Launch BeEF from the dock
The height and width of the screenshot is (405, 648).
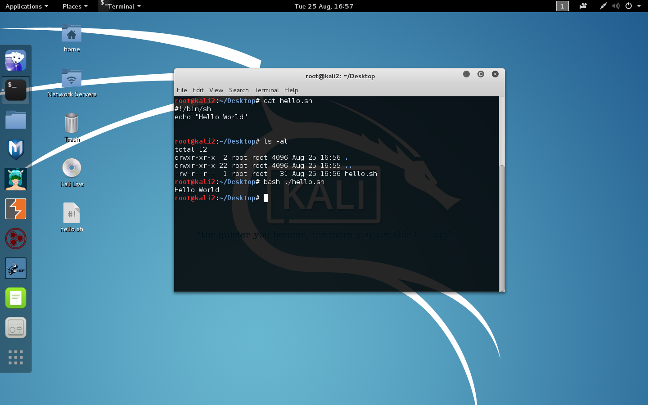point(16,268)
